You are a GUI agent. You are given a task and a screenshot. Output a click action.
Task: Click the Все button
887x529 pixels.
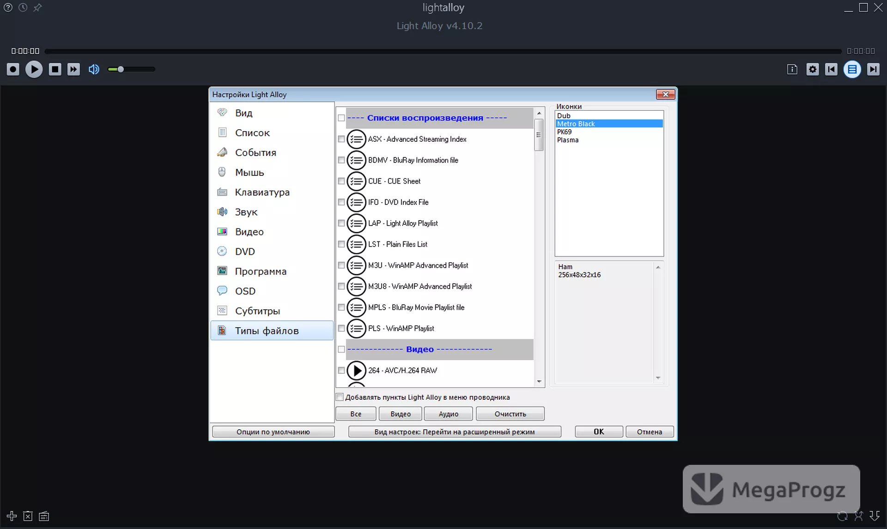click(x=356, y=414)
